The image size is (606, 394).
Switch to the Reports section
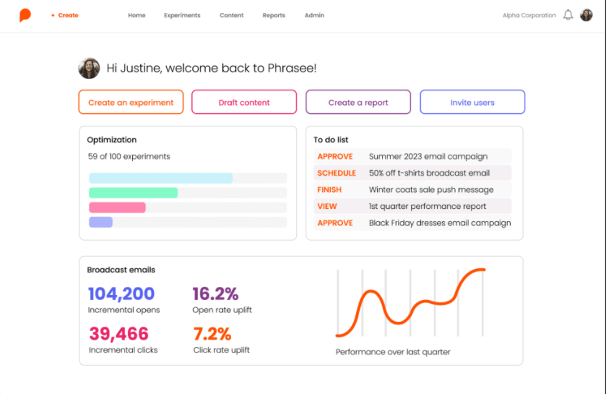274,15
